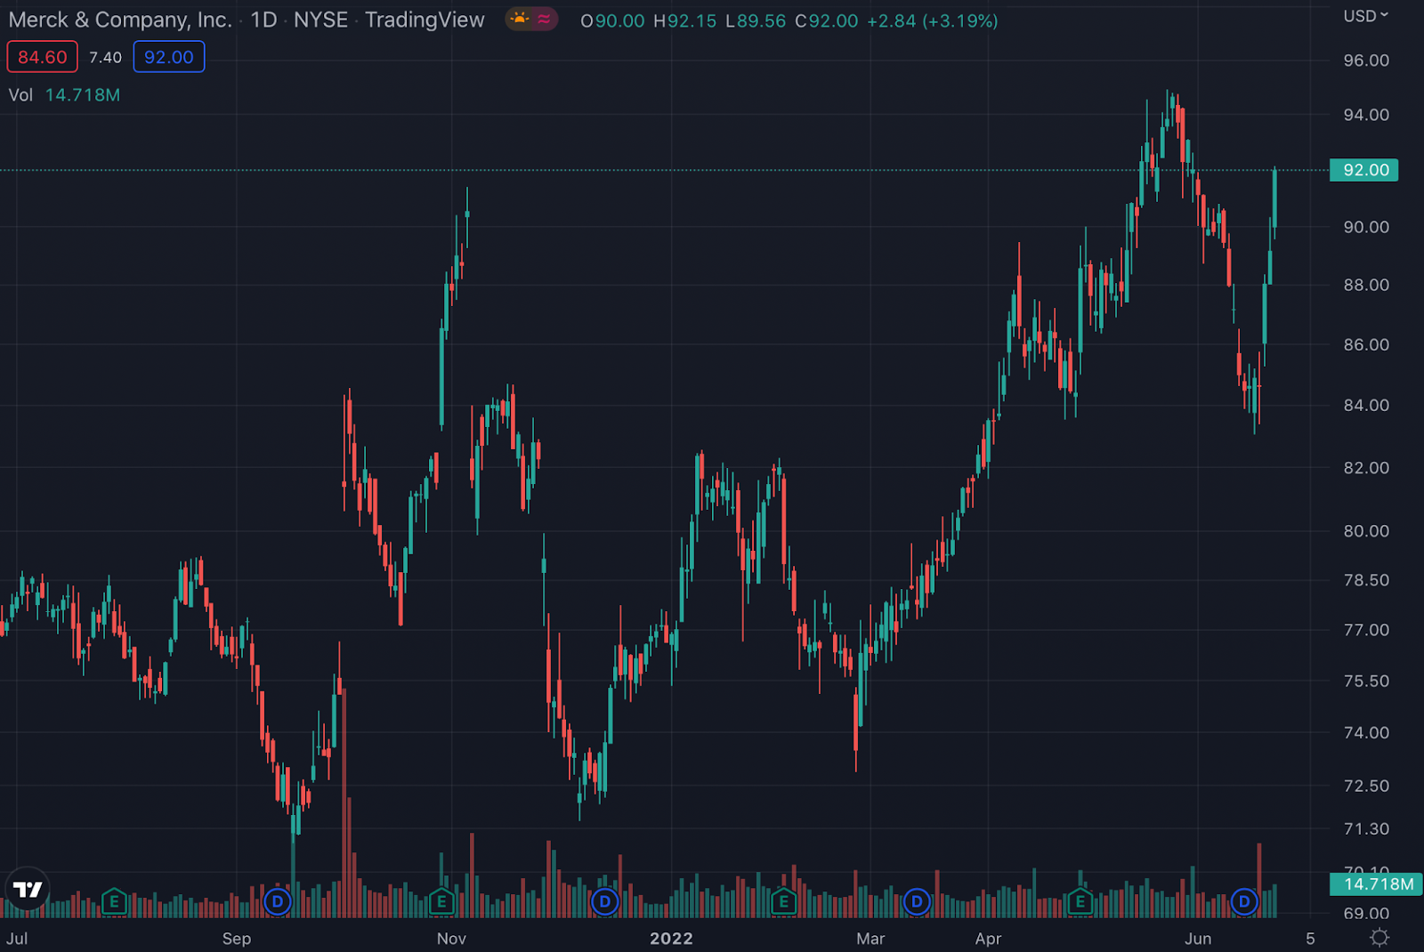
Task: Show the dividend D marker before 2022
Action: [x=605, y=901]
